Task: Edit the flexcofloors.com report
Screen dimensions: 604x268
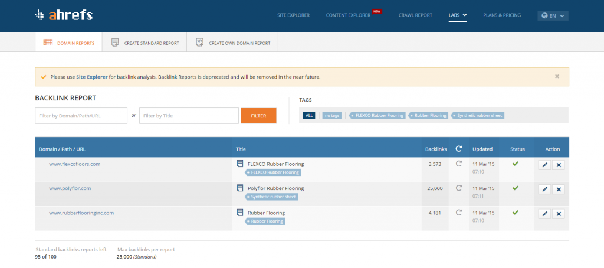Action: click(x=544, y=165)
